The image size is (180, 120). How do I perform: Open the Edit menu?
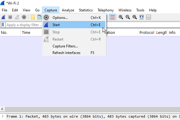(15, 10)
